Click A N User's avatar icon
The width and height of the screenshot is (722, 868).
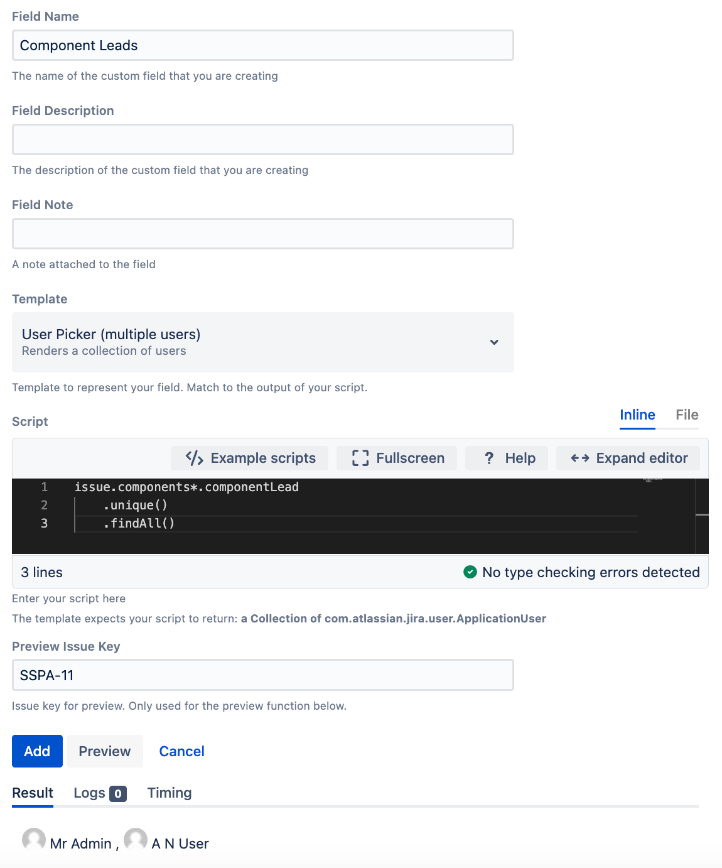[x=136, y=840]
